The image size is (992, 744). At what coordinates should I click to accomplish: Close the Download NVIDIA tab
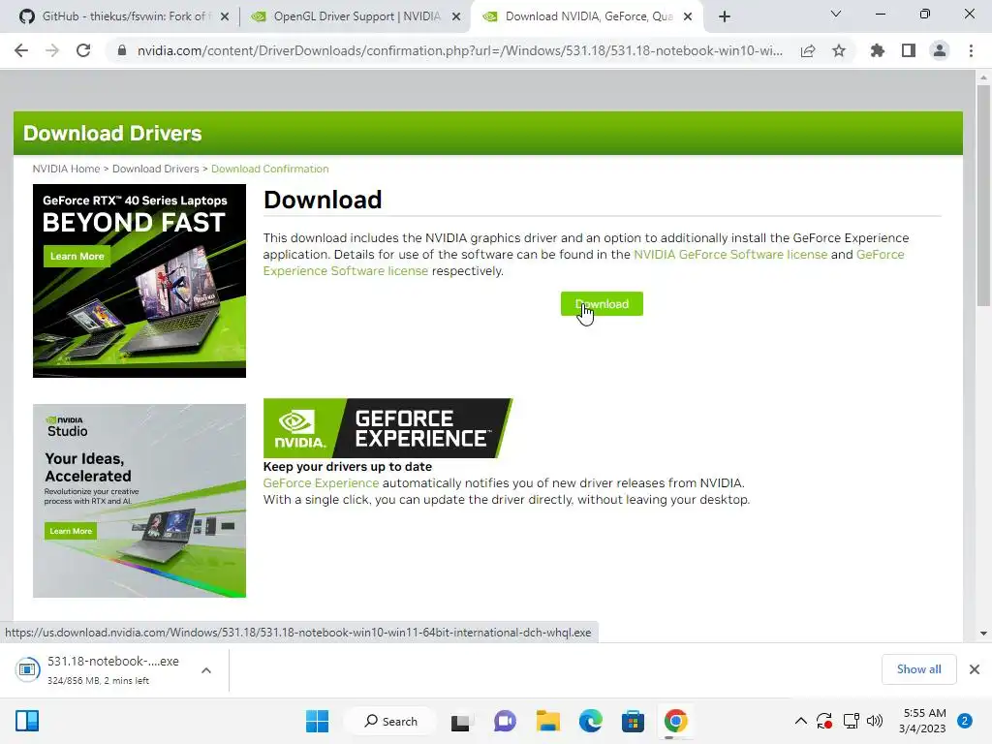(688, 17)
